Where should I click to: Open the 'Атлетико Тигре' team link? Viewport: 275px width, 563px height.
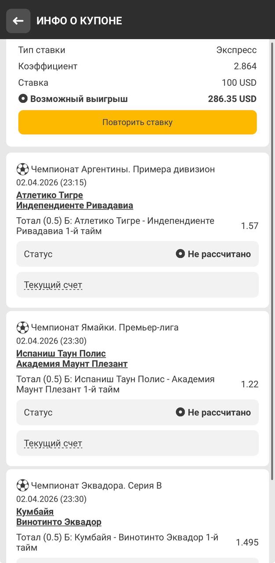coord(50,195)
